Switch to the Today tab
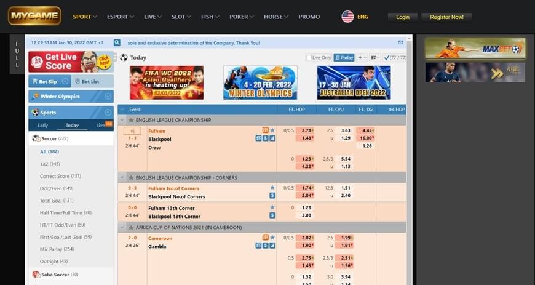The height and width of the screenshot is (285, 535). [x=72, y=126]
